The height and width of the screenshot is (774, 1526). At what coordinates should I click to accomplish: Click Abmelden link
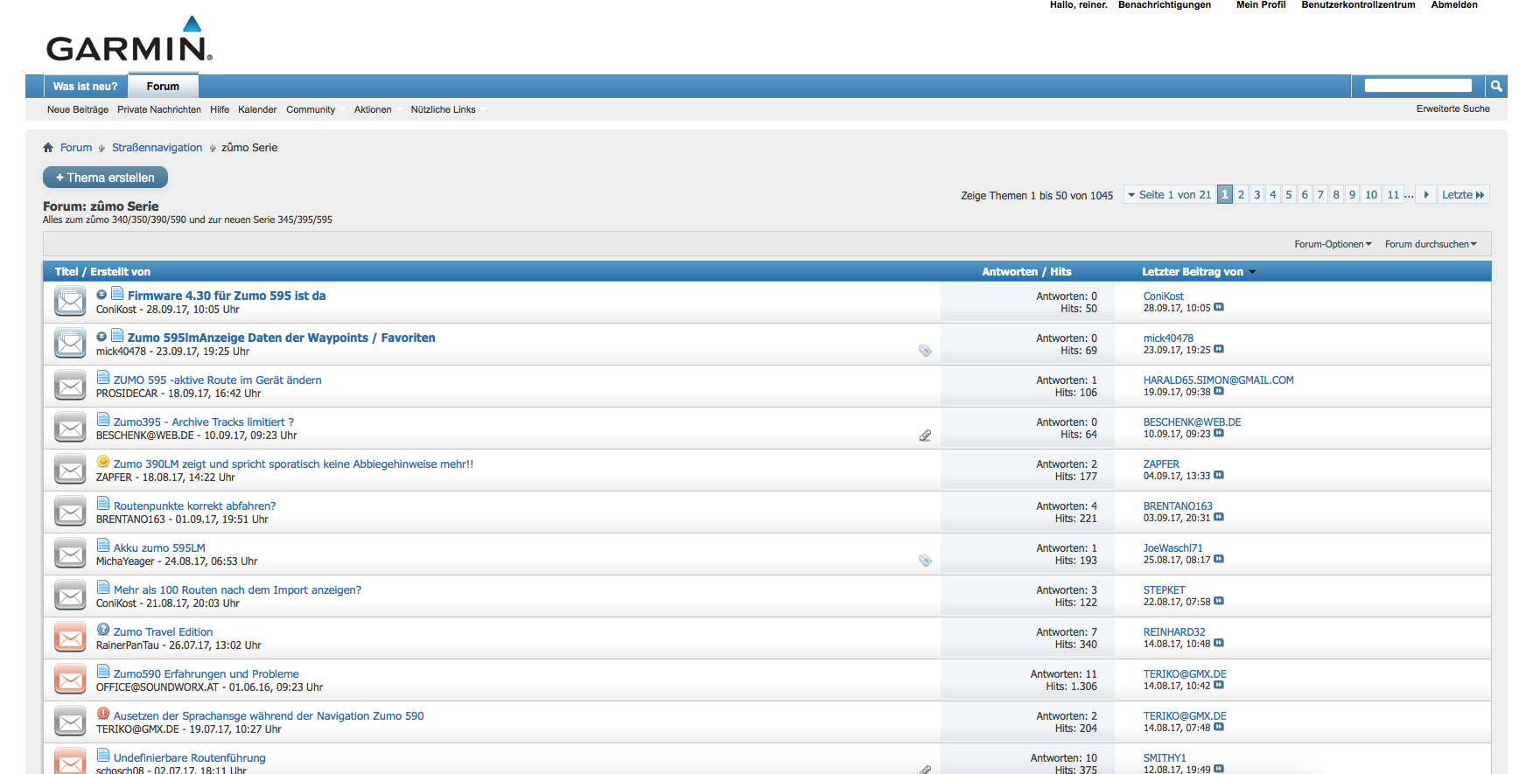tap(1454, 5)
